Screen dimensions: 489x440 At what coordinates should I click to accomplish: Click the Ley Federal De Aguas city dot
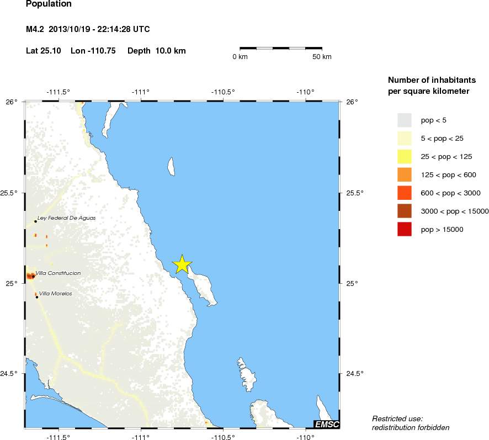[x=35, y=221]
